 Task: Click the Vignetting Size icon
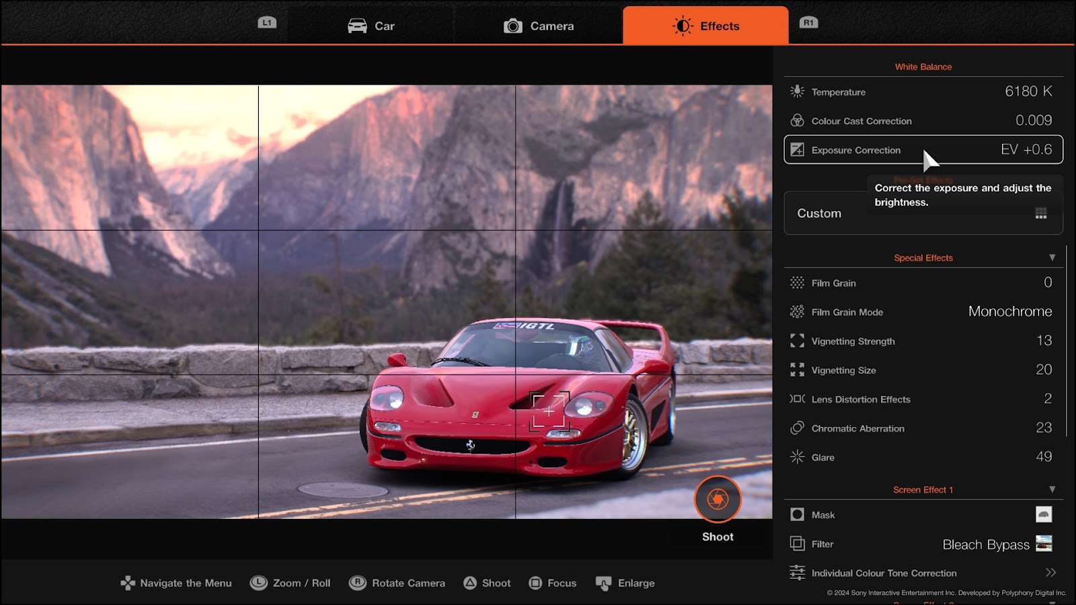pyautogui.click(x=797, y=370)
